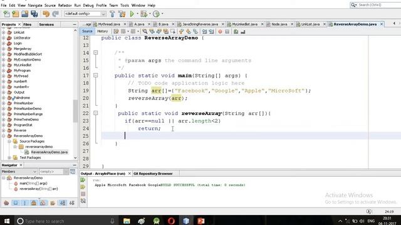Switch to the Files panel tab
This screenshot has height=225, width=401.
tap(28, 24)
